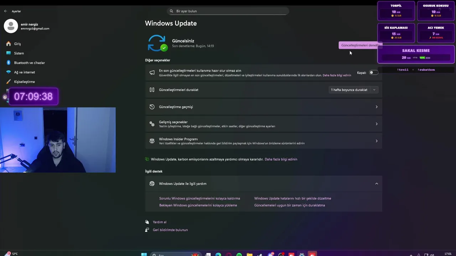This screenshot has width=456, height=256.
Task: Click the ACI YEMEK reward card
Action: [x=436, y=33]
